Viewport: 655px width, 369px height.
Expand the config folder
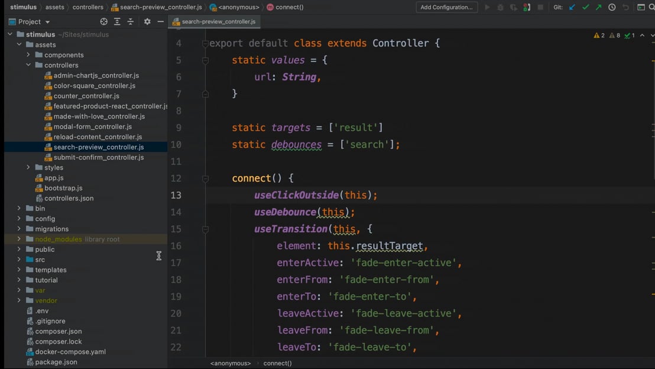point(20,219)
